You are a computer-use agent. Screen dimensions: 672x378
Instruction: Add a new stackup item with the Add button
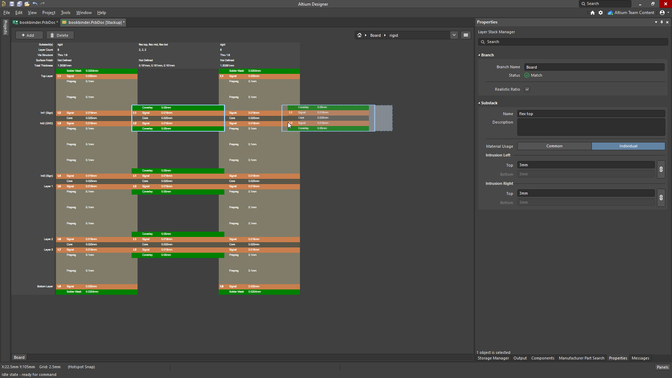tap(29, 35)
